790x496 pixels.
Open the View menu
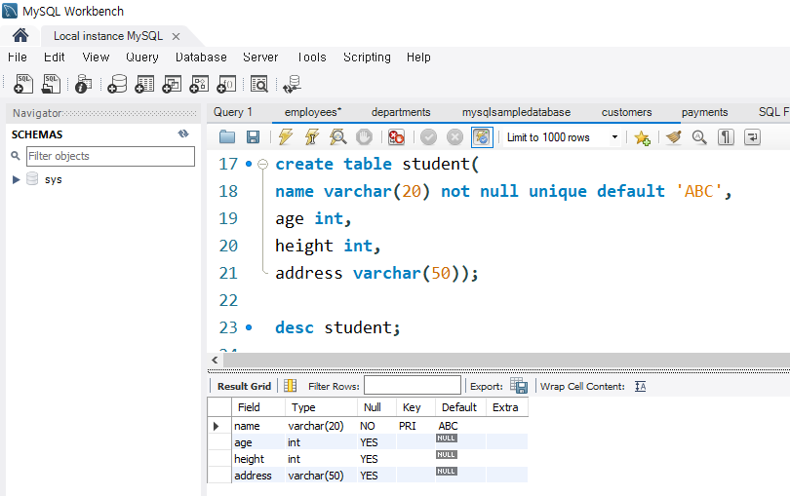96,57
